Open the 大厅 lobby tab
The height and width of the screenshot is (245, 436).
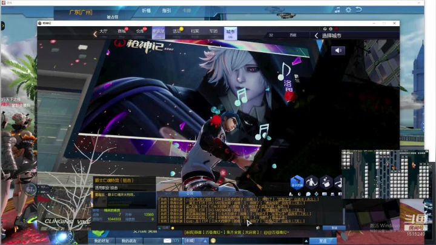click(104, 32)
